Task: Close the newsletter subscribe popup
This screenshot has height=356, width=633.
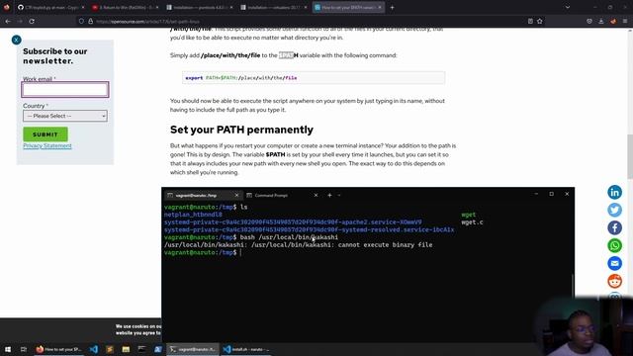Action: 16,40
